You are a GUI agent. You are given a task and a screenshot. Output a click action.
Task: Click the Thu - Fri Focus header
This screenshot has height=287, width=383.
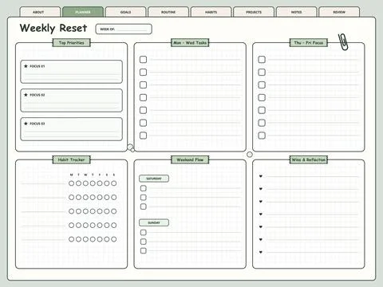[309, 42]
